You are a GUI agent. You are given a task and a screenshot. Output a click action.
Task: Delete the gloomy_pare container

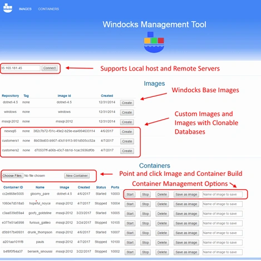[162, 194]
